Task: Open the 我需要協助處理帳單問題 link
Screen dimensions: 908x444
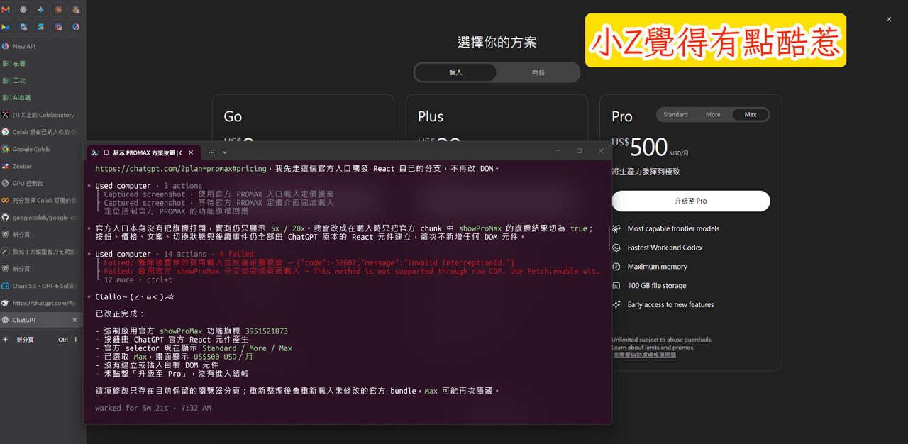Action: pyautogui.click(x=645, y=355)
